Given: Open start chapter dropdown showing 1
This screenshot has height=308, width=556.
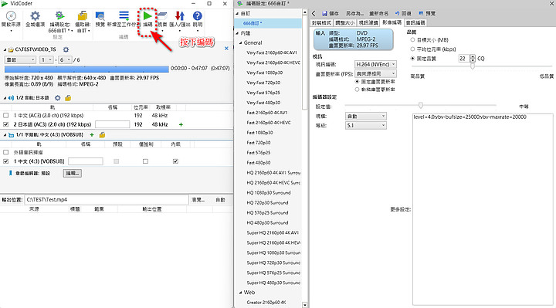Looking at the screenshot, I should (x=47, y=60).
